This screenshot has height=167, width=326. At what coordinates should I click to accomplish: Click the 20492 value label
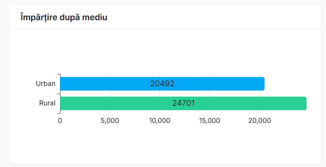(x=162, y=84)
